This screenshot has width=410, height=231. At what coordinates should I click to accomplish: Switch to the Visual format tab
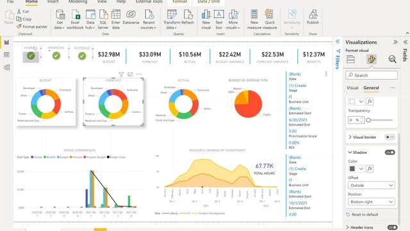[x=352, y=88]
